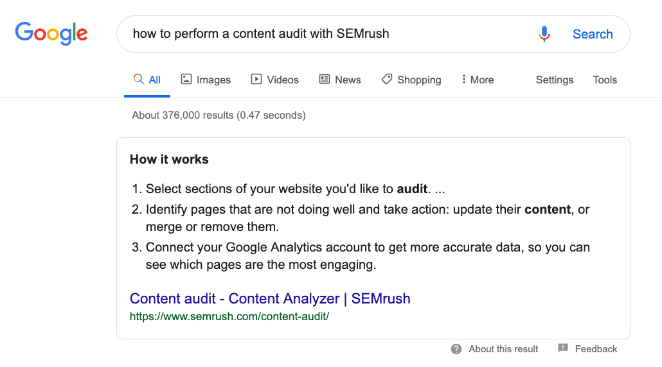Click the Images tab picture icon
Screen dimensions: 662x367
(186, 80)
